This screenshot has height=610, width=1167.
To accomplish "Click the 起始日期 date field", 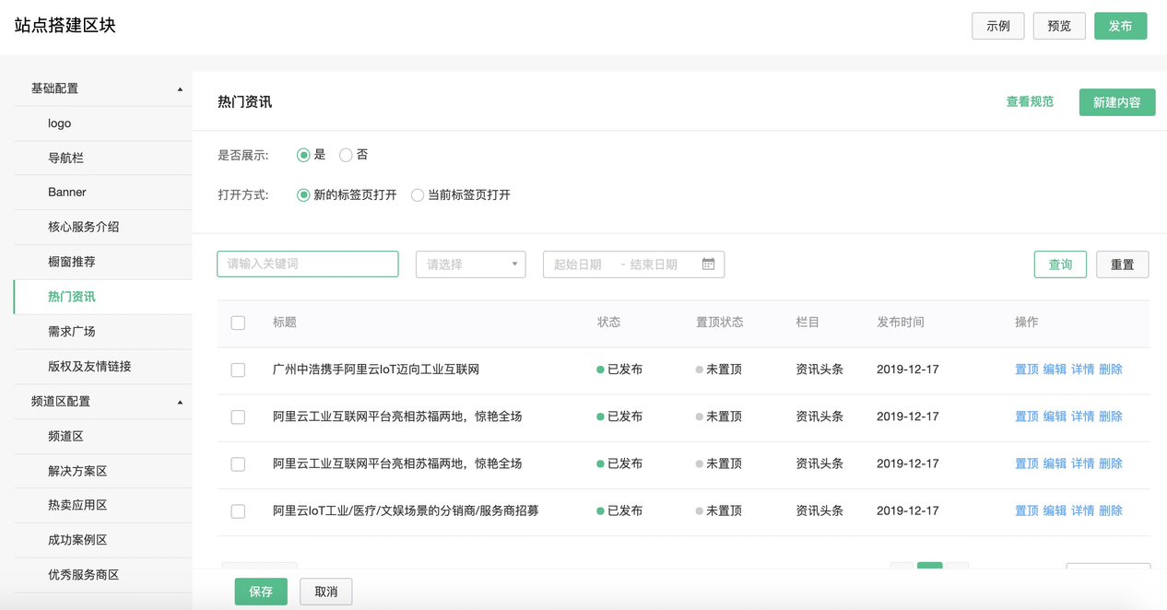I will pos(578,264).
